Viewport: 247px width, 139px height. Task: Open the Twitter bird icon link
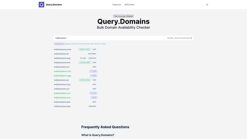207,5
